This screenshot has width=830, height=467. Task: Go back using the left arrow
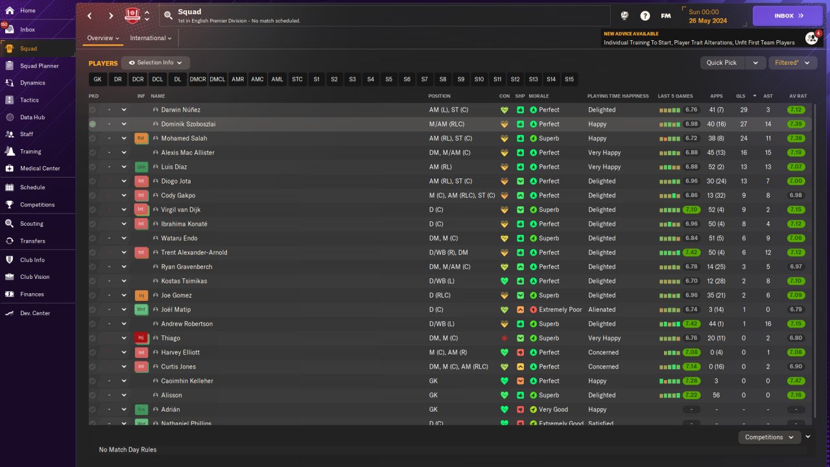(x=89, y=16)
